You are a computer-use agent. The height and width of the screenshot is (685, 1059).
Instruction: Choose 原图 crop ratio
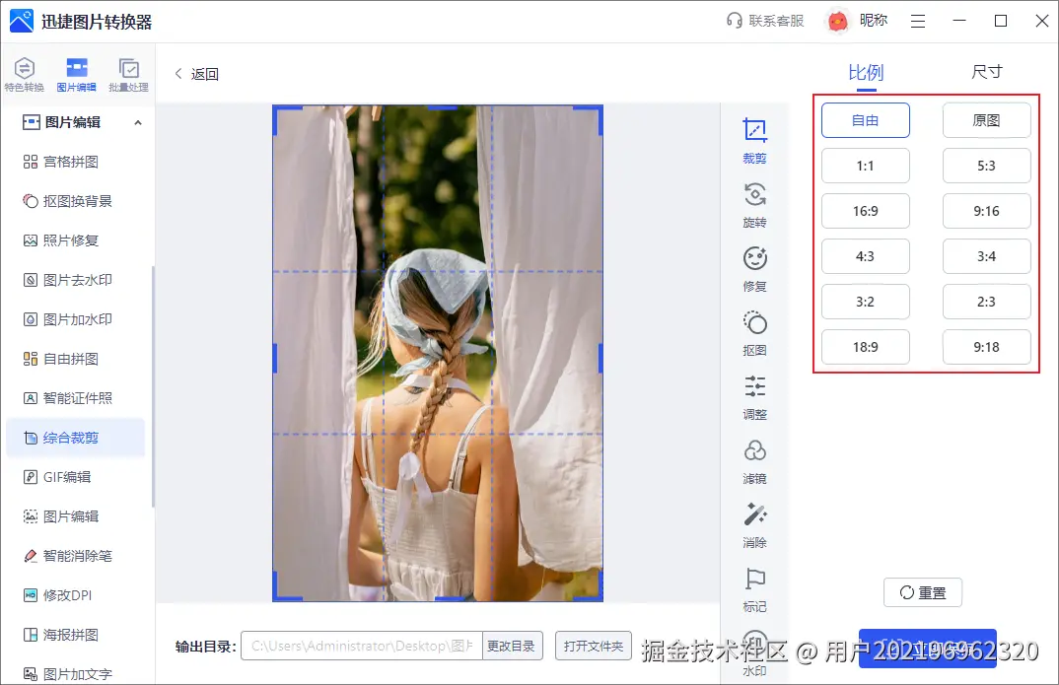point(986,120)
